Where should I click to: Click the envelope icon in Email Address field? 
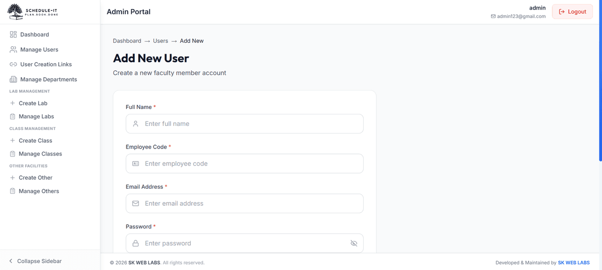click(135, 203)
